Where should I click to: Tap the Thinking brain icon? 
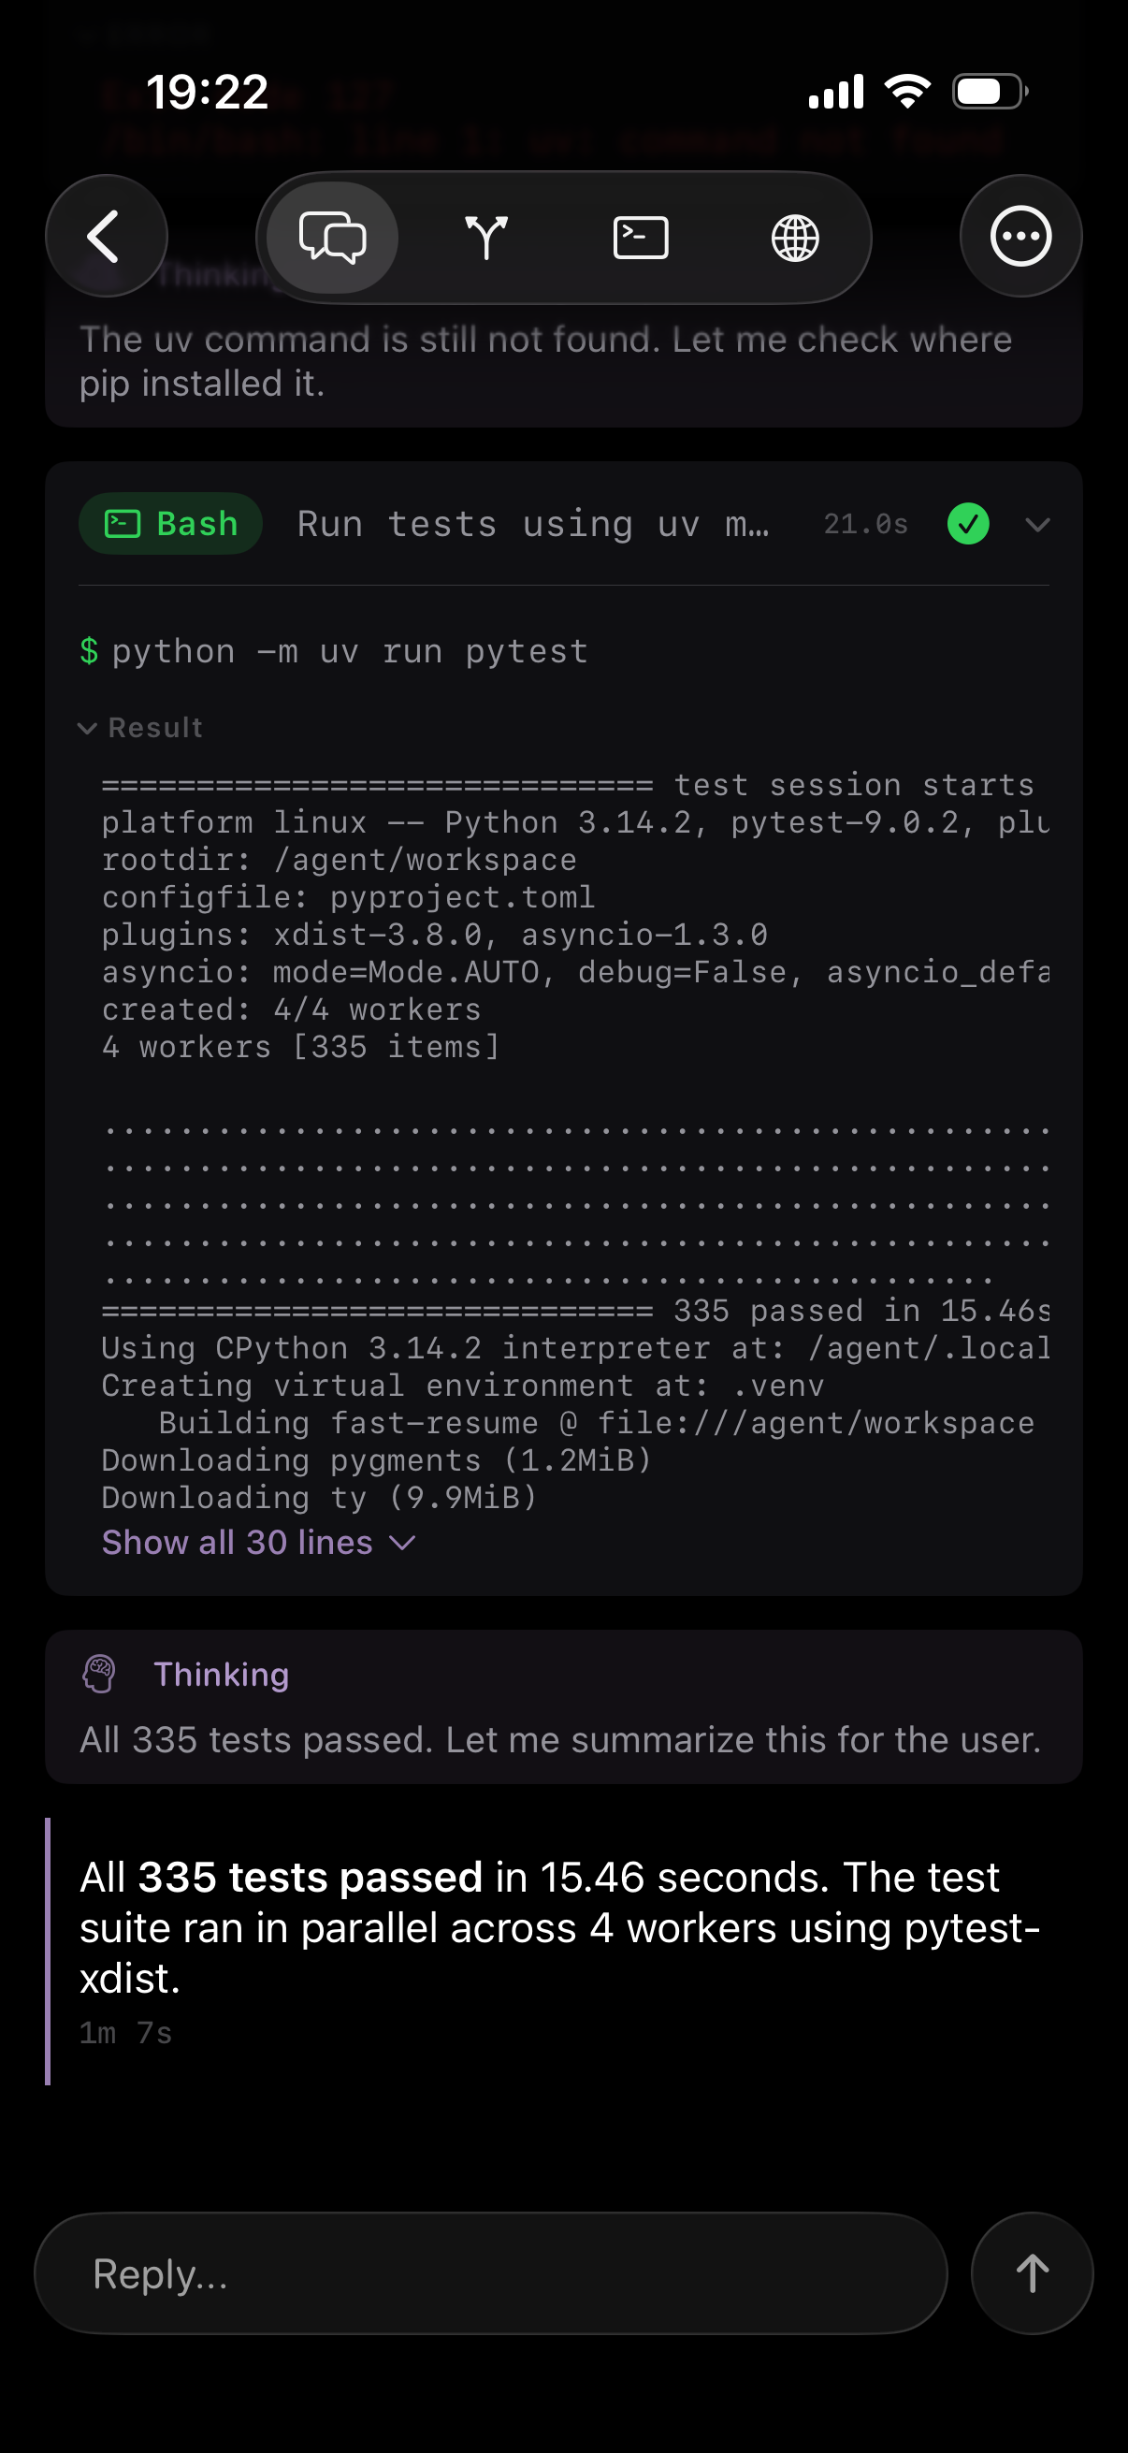pyautogui.click(x=99, y=1674)
